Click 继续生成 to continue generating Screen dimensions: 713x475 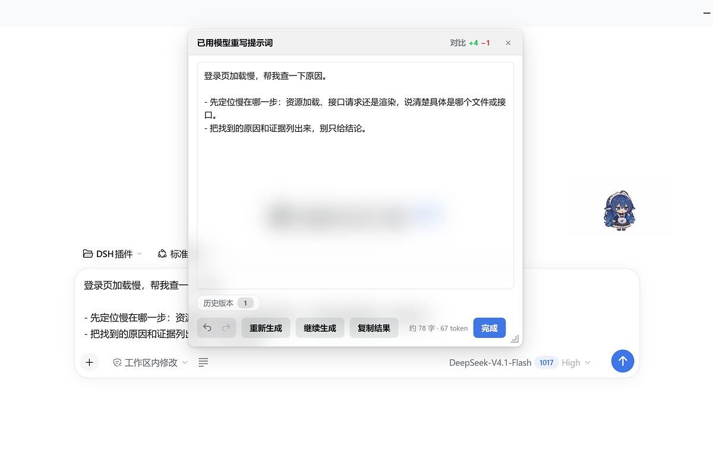tap(320, 328)
